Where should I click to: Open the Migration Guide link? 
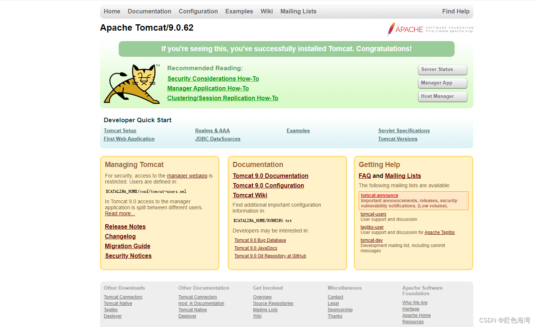point(128,246)
